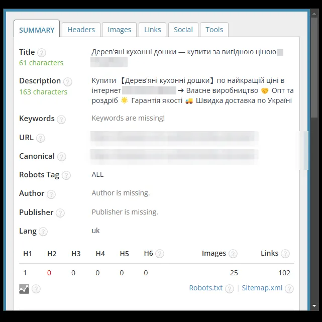The image size is (322, 322).
Task: Click the help icon next to chart icon
Action: click(x=36, y=289)
